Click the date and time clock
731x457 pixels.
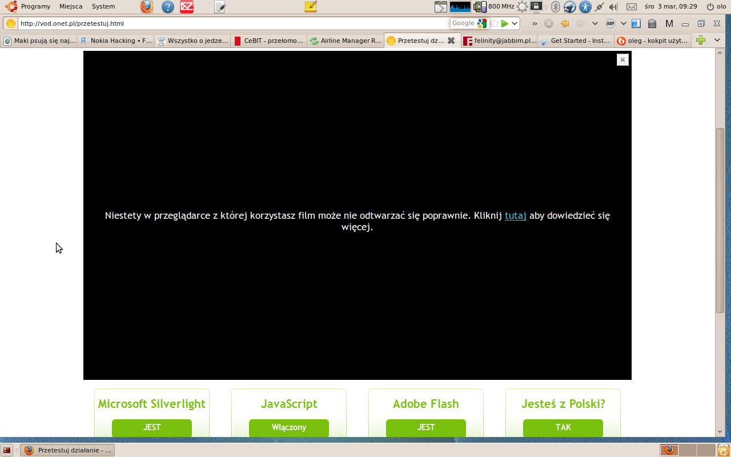pyautogui.click(x=670, y=7)
